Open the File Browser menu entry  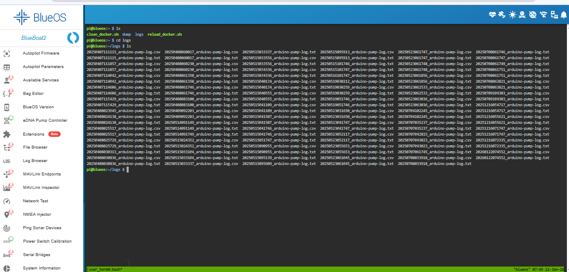click(x=35, y=147)
